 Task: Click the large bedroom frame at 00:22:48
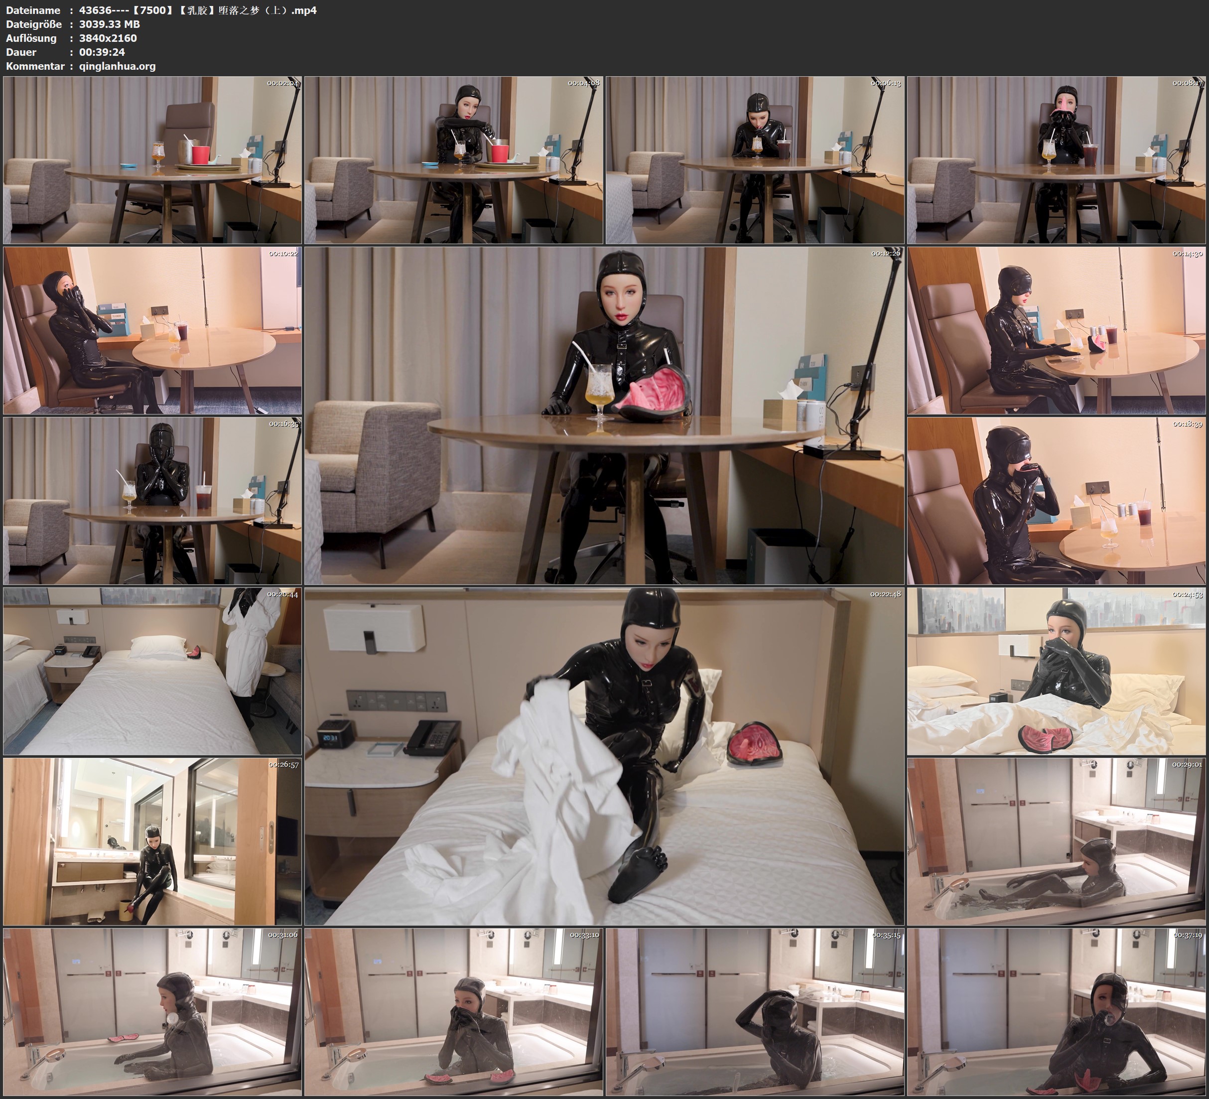pos(604,756)
